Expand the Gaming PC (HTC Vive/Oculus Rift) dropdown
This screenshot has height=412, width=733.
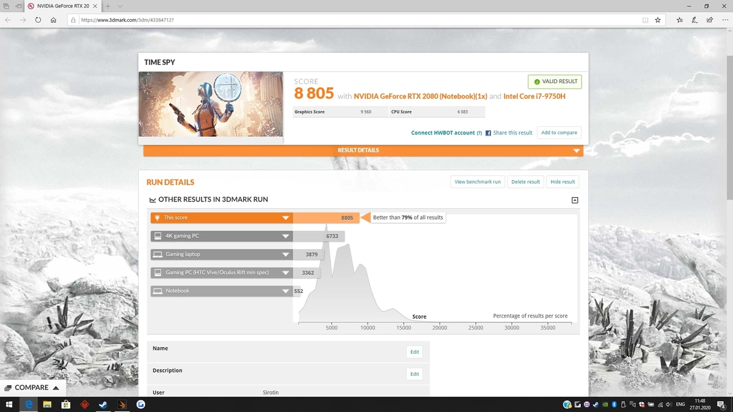tap(285, 273)
